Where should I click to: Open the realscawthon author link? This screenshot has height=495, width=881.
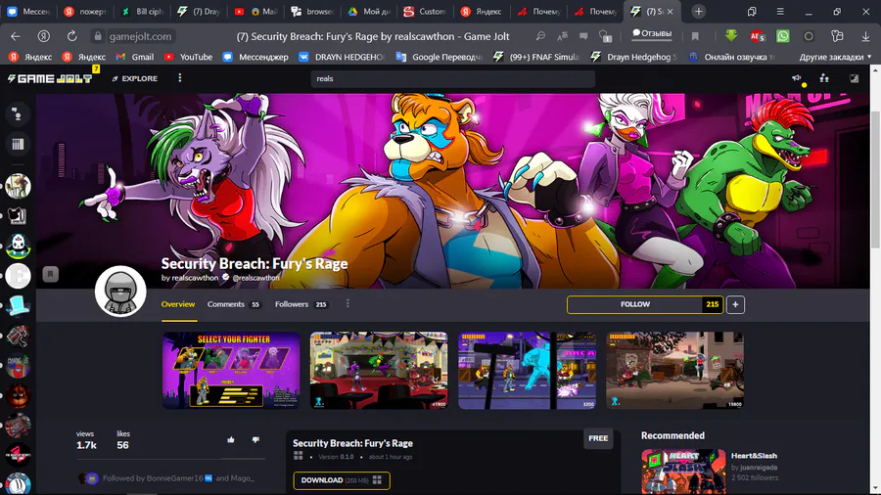pos(195,278)
